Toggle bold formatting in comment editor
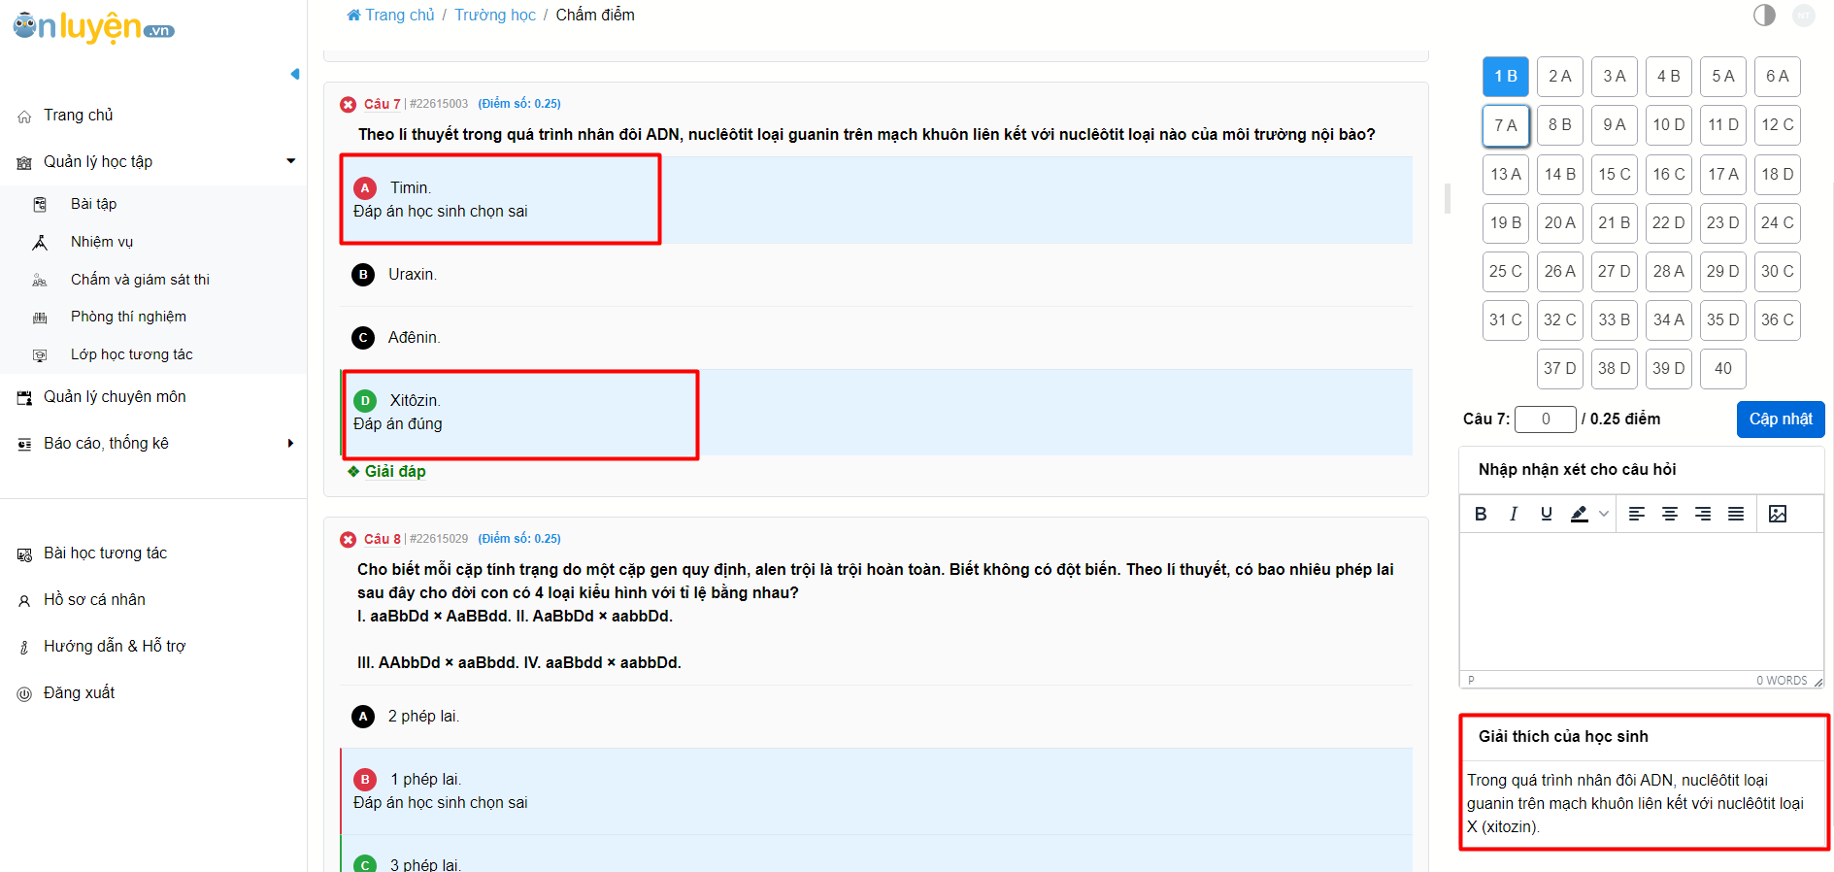This screenshot has height=872, width=1834. pyautogui.click(x=1481, y=514)
